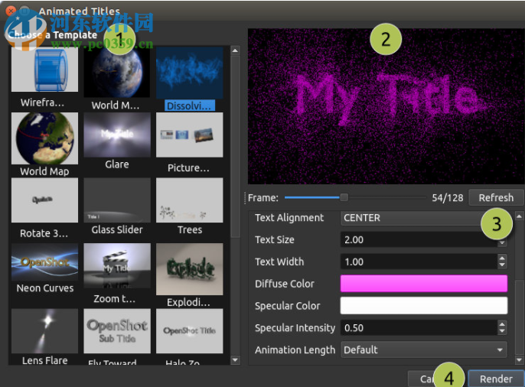Pick the World Map globe template

(x=44, y=138)
